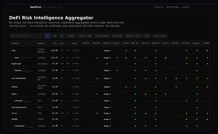Toggle the Yield Lottery filter chip

(160, 36)
